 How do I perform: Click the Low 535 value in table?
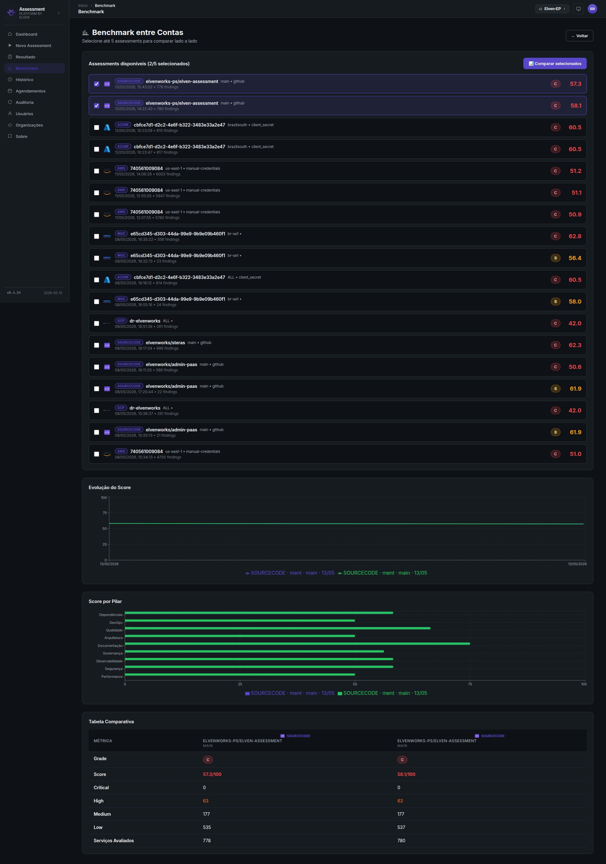point(207,827)
